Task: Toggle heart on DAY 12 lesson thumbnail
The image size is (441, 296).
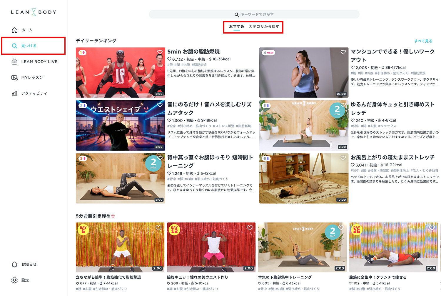Action: point(250,228)
